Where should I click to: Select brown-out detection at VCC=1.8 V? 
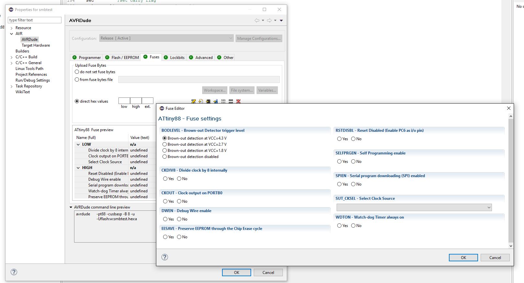pyautogui.click(x=165, y=151)
